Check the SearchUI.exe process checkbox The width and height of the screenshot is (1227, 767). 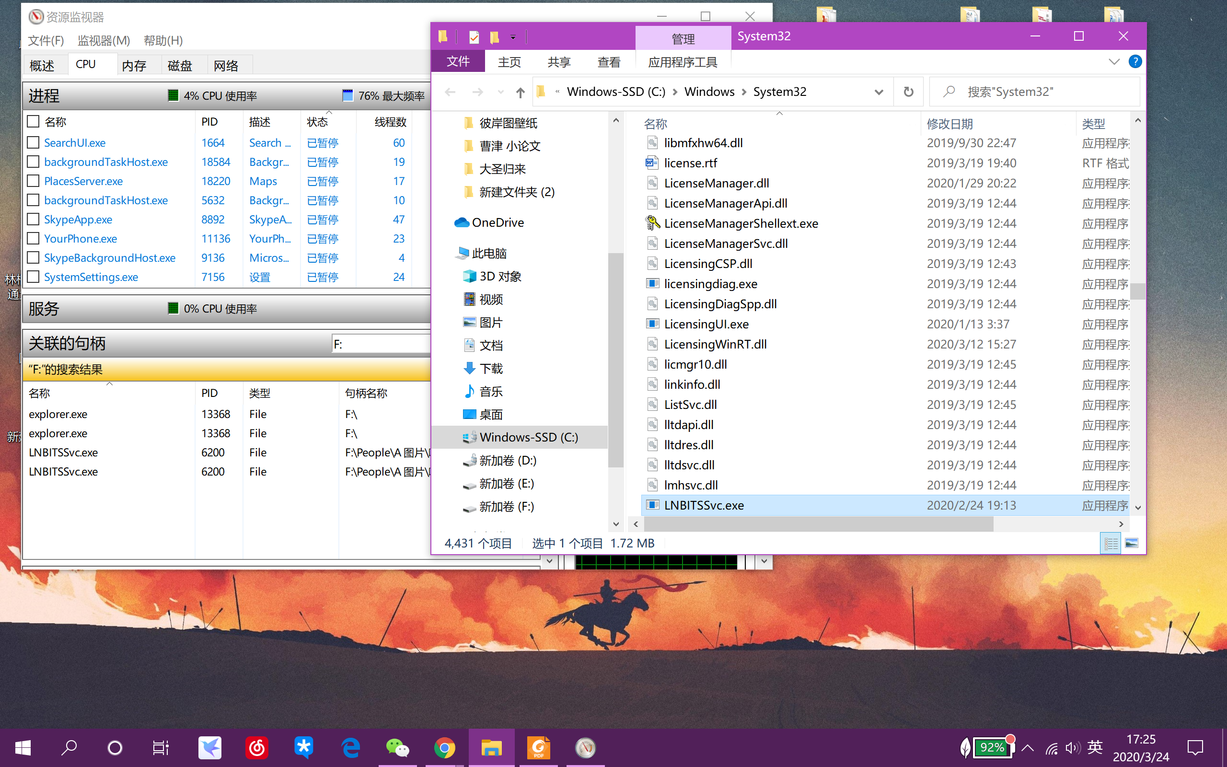[x=34, y=142]
